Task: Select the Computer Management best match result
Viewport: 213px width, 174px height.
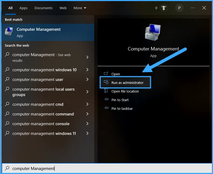Action: click(48, 32)
